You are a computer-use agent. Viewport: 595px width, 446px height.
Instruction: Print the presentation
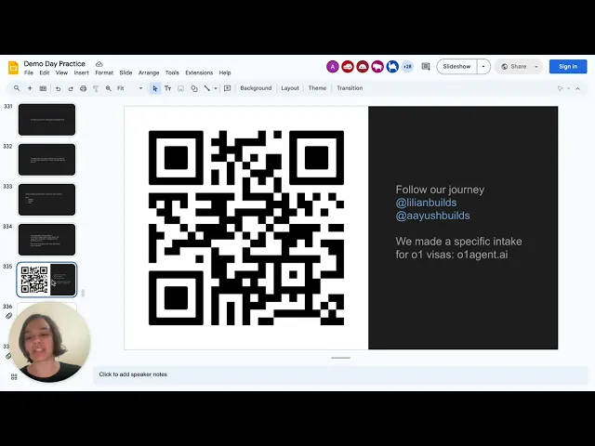coord(83,88)
